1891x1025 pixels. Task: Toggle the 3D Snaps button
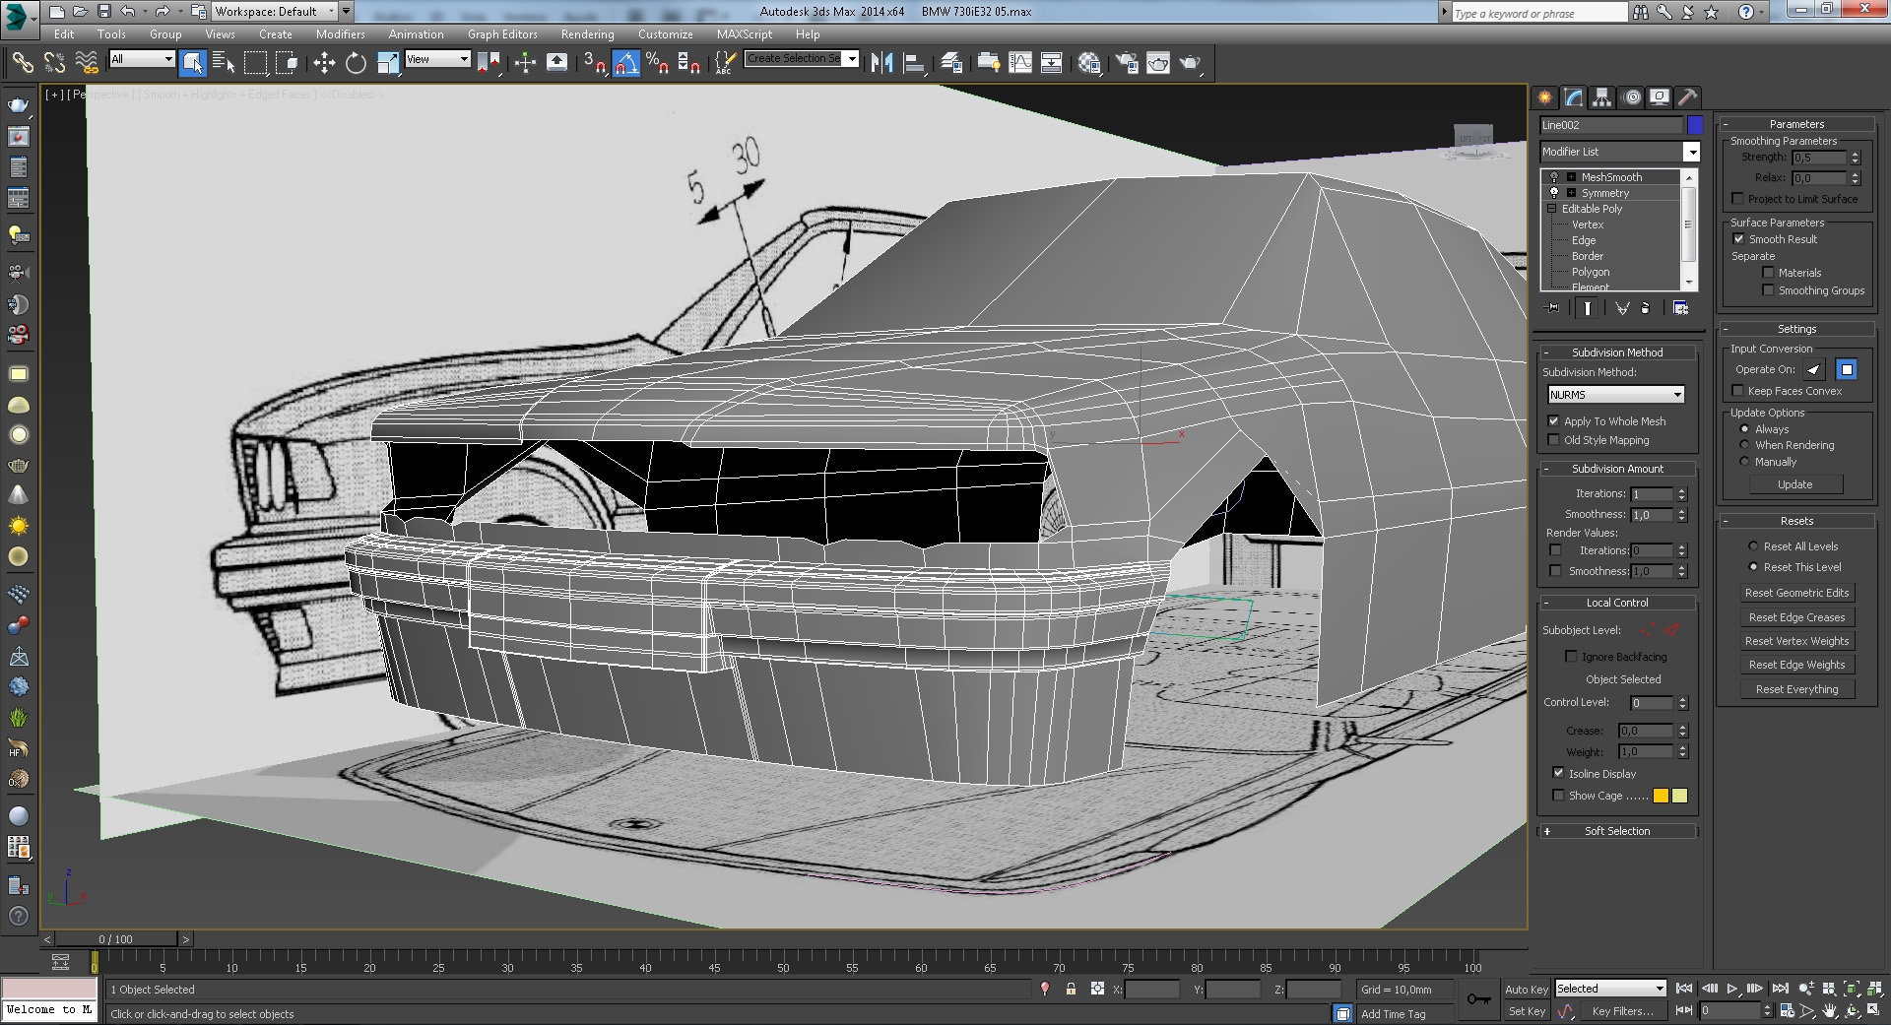click(594, 63)
